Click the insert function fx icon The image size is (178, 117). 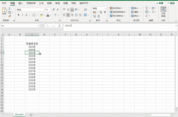tap(60, 26)
